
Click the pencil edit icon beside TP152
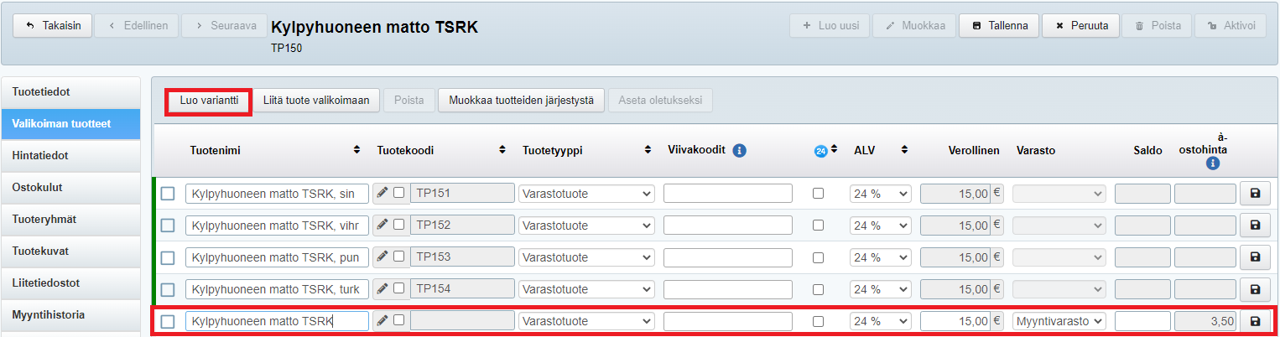[382, 226]
